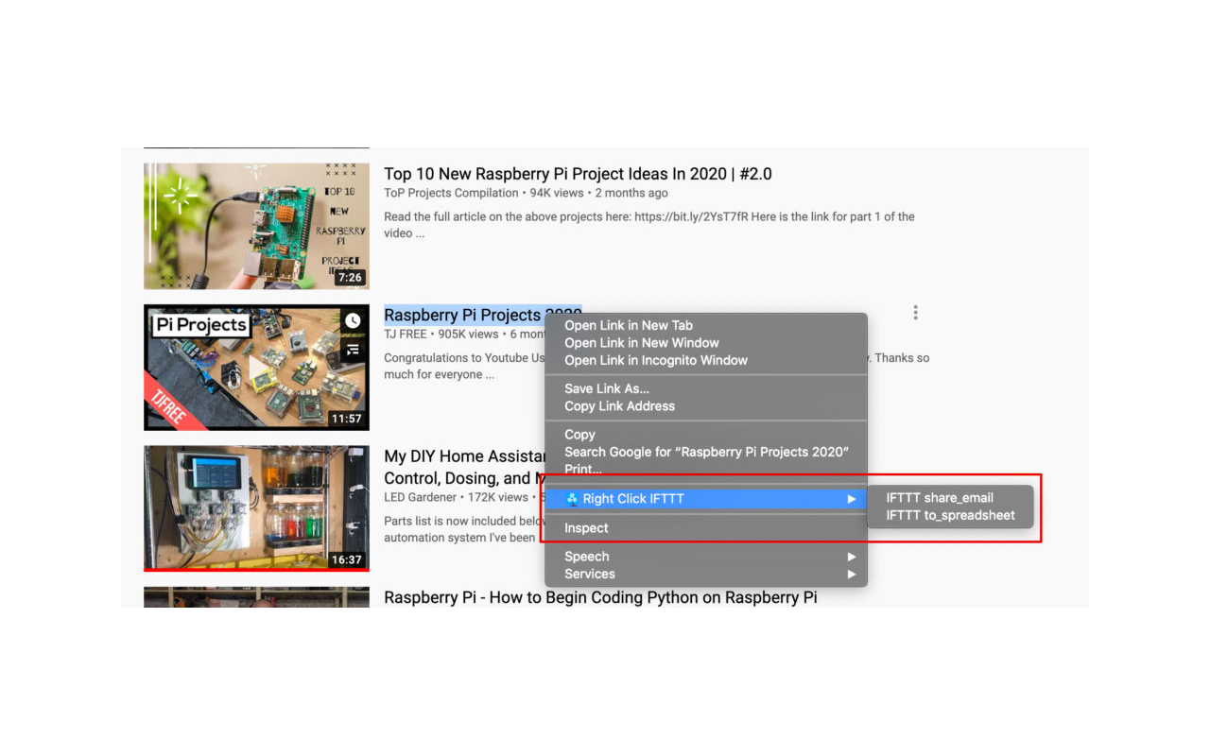Click the 7:26 duration badge
This screenshot has width=1210, height=756.
click(350, 278)
